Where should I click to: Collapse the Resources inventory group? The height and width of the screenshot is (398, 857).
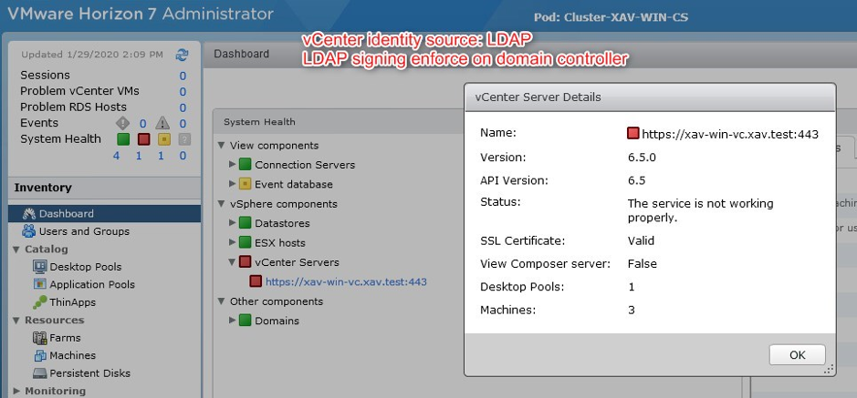click(16, 320)
